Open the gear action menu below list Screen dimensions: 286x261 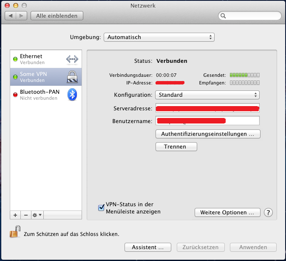pos(37,215)
